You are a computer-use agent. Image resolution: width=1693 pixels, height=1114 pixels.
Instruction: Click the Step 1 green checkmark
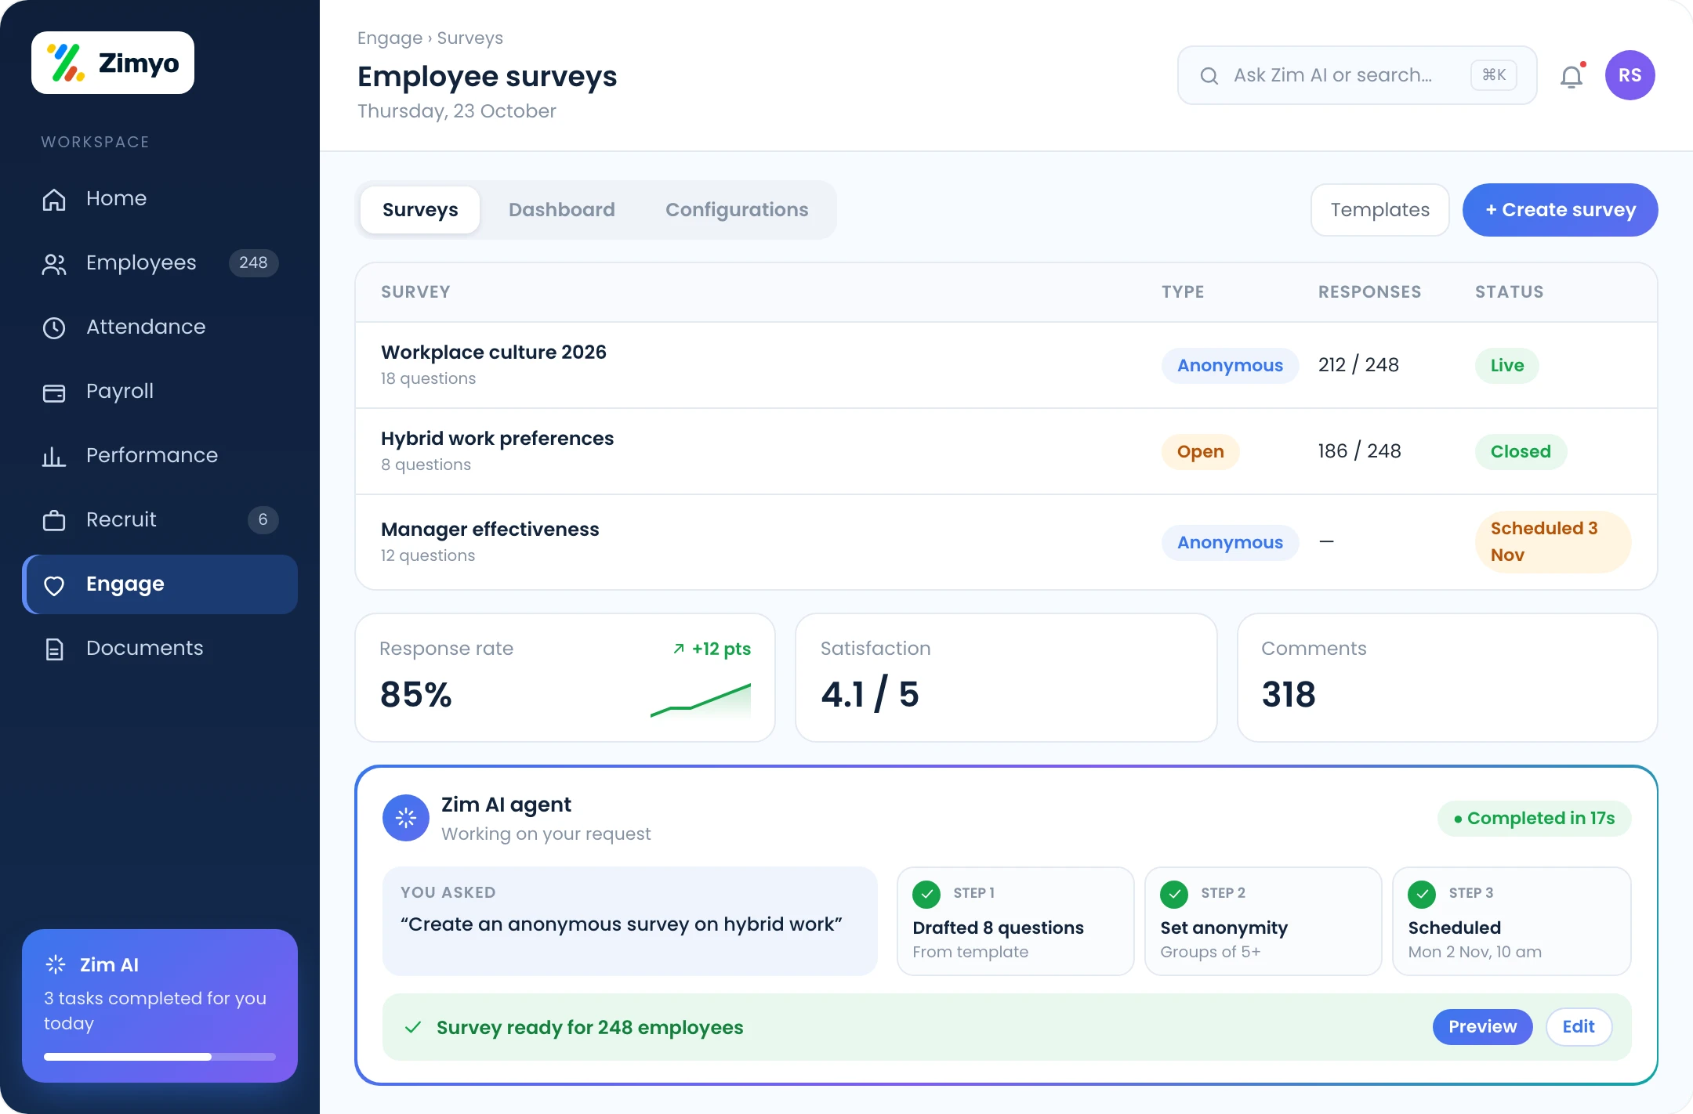[x=926, y=894]
